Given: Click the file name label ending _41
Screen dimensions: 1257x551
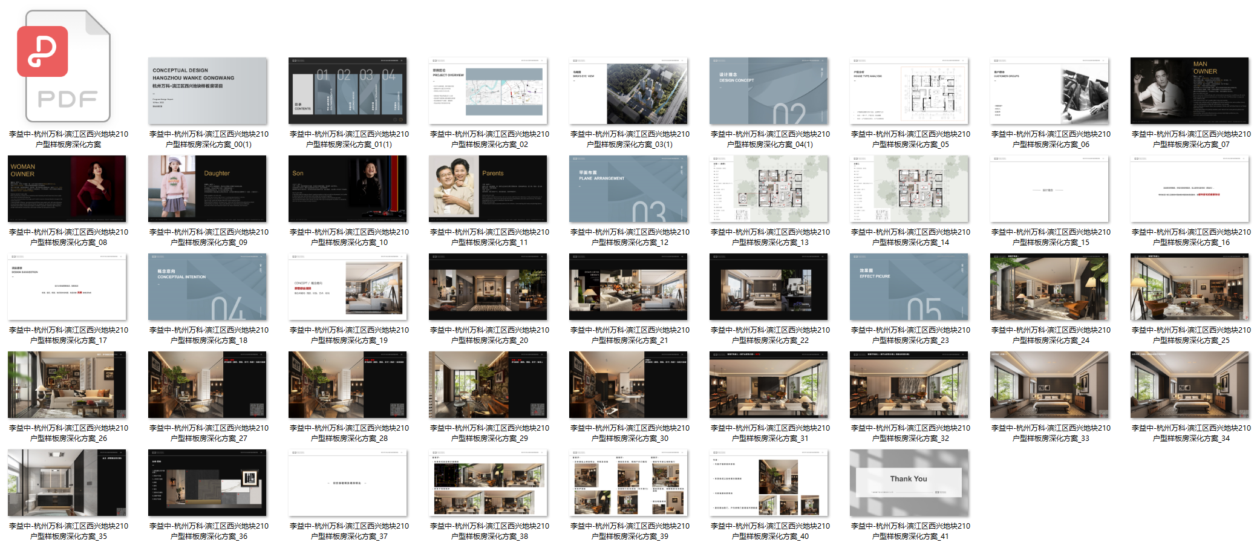Looking at the screenshot, I should pos(910,531).
